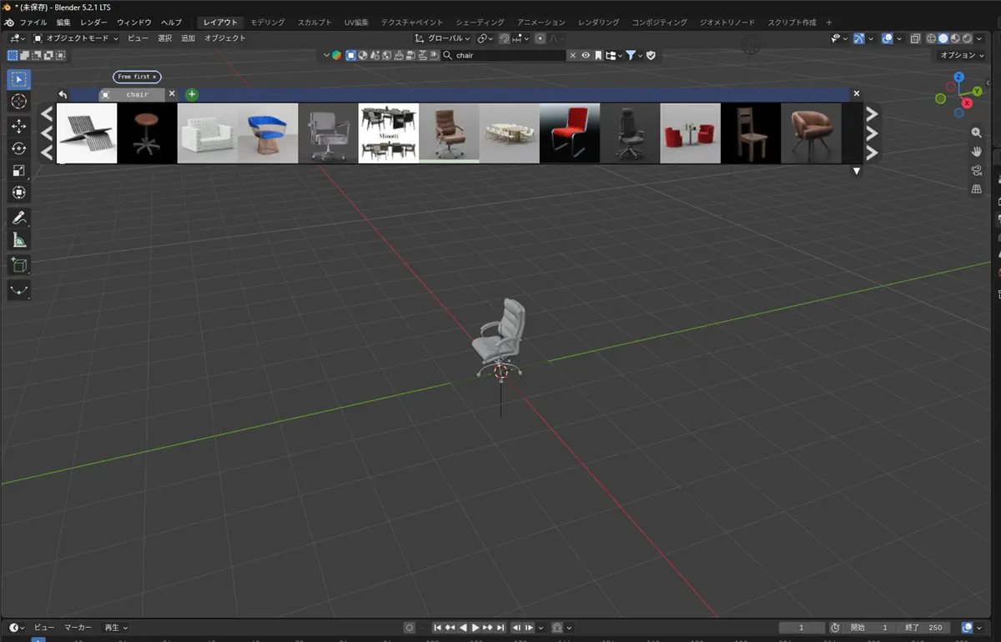The image size is (1001, 642).
Task: Toggle snapping magnet button
Action: 504,38
